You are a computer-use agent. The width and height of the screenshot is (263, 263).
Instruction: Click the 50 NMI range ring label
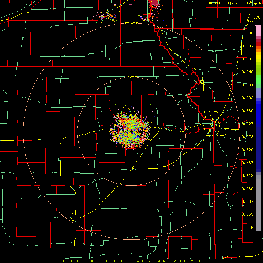coord(131,77)
